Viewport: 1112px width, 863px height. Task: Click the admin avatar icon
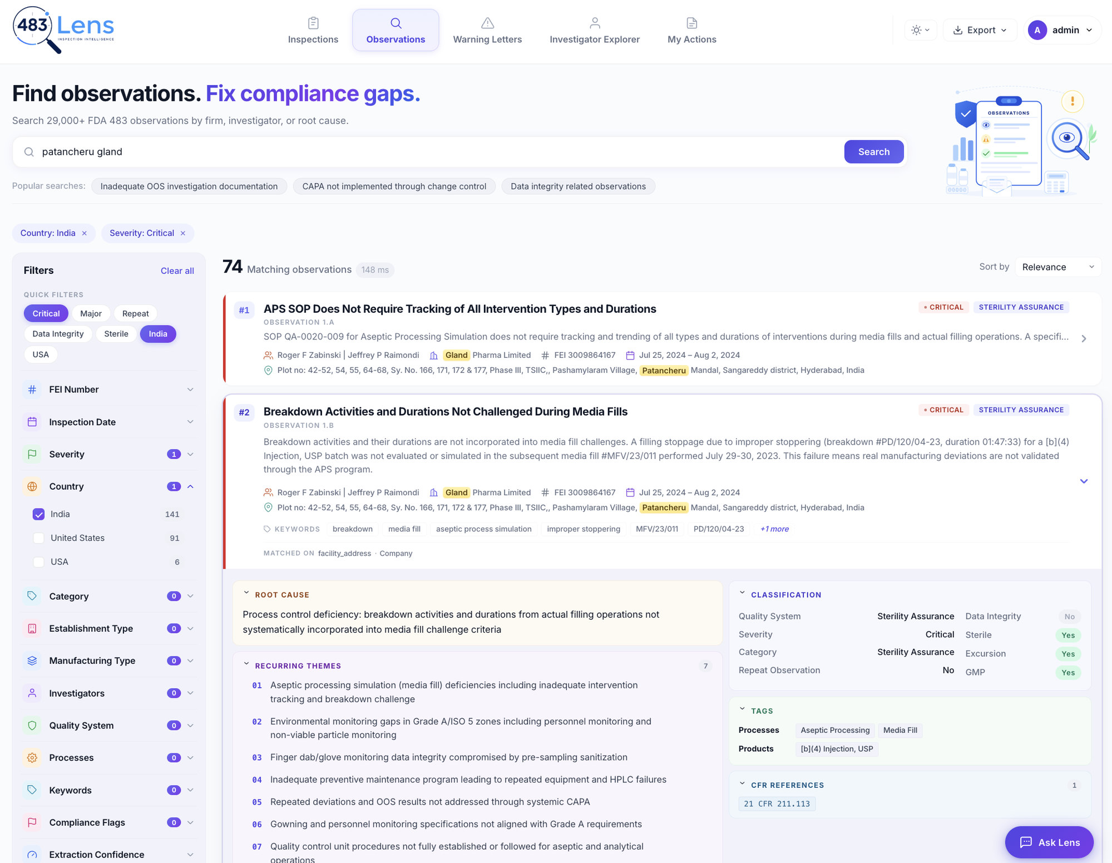(x=1037, y=30)
